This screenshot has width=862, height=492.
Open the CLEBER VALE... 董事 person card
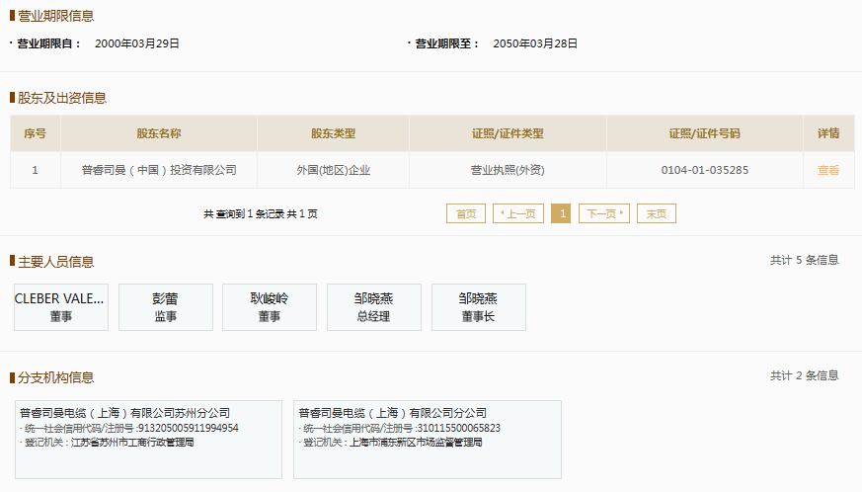61,307
